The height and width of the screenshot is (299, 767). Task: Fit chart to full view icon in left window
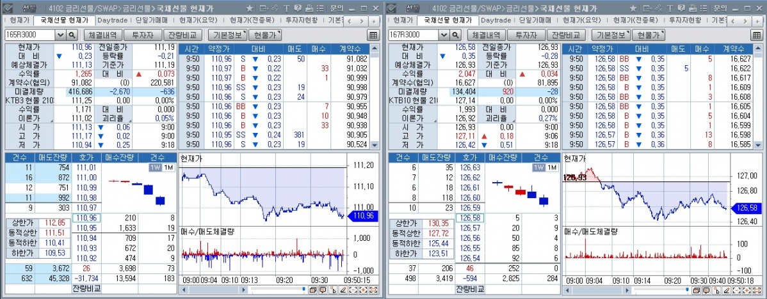[x=373, y=289]
